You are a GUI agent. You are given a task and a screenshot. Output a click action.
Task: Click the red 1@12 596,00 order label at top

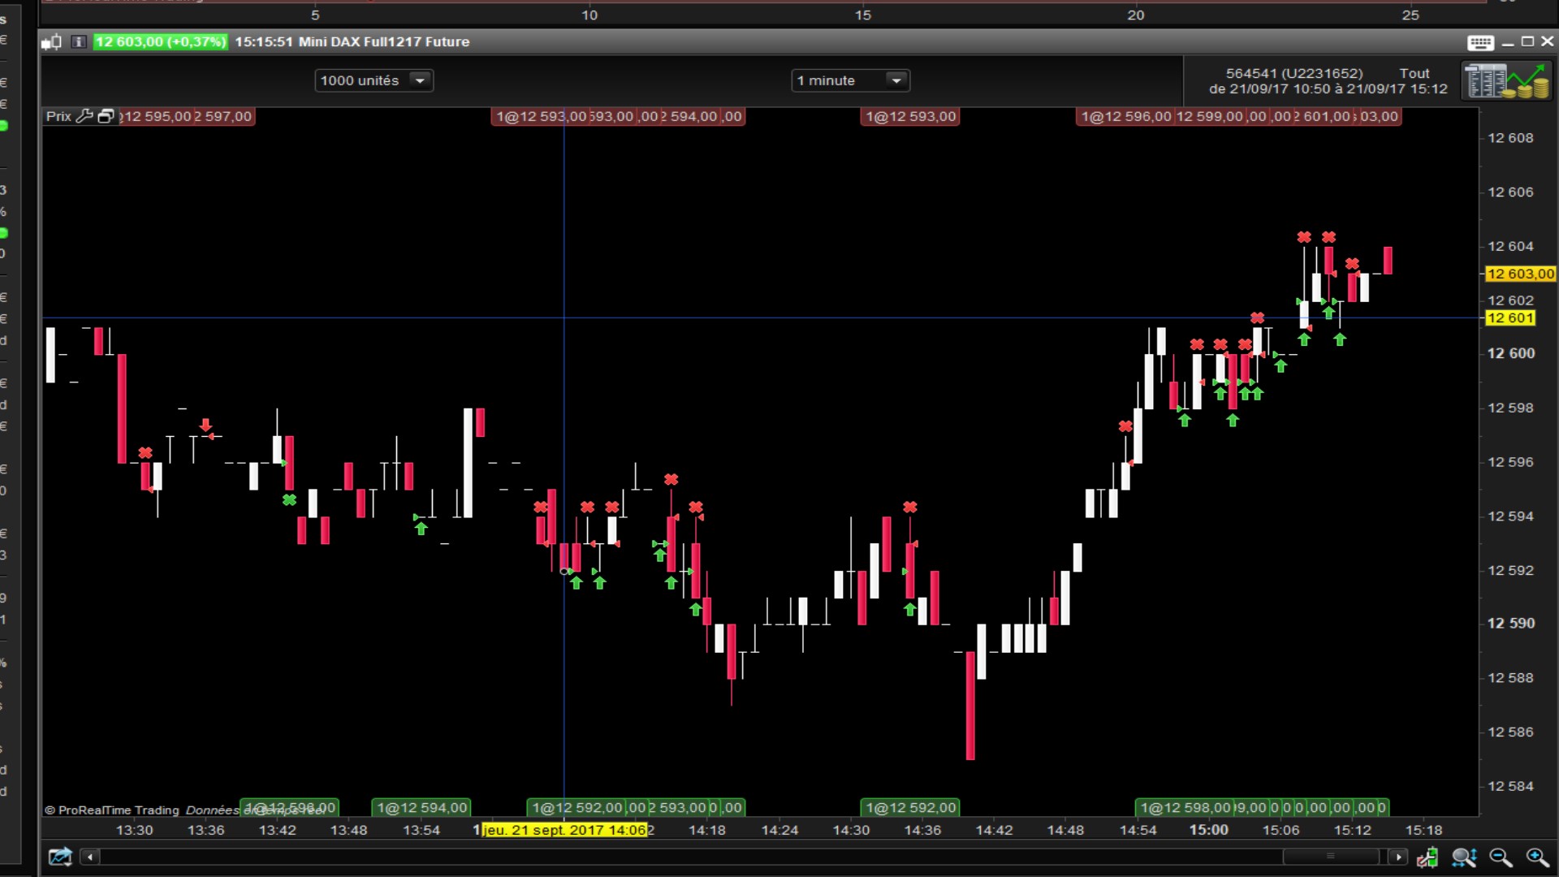[1125, 117]
